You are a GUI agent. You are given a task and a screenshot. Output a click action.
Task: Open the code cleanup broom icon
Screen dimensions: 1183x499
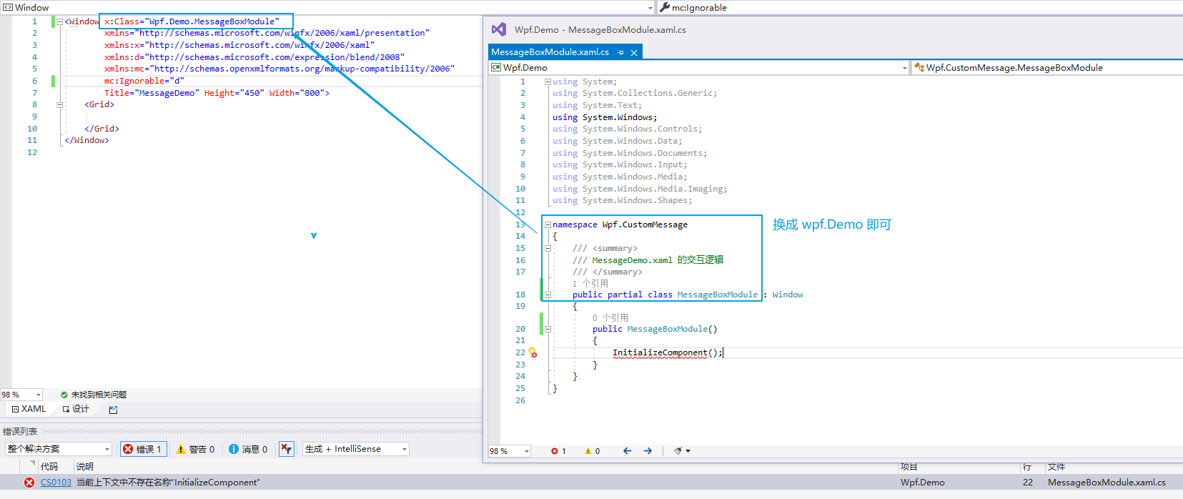pyautogui.click(x=678, y=451)
